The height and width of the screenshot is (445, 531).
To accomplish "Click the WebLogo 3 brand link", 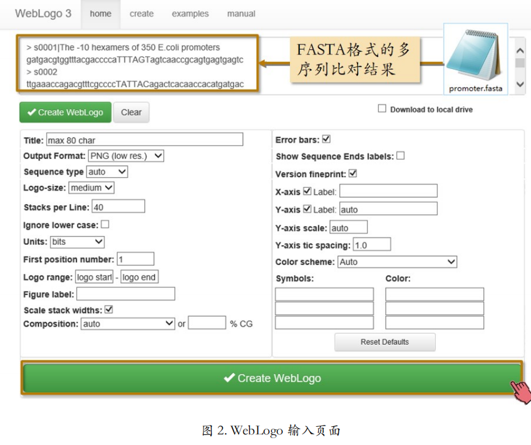I will [43, 14].
